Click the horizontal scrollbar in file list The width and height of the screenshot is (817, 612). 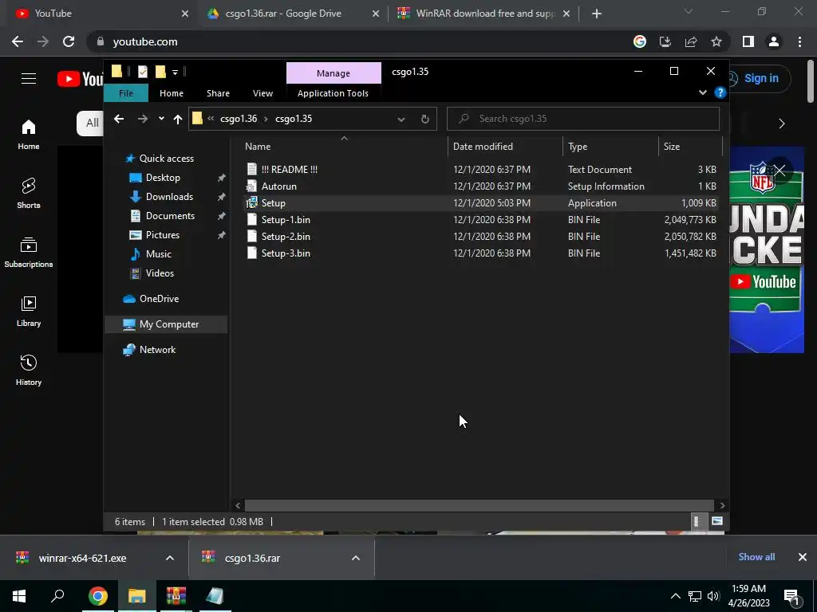pos(479,505)
